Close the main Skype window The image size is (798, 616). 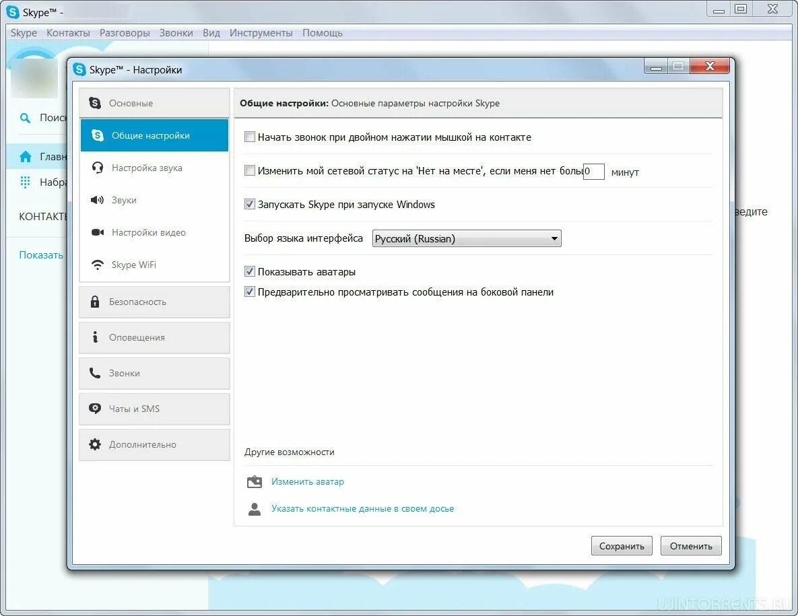[x=772, y=9]
